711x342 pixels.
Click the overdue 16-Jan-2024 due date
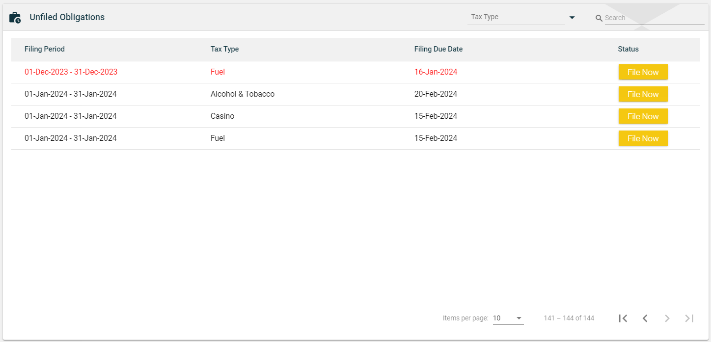pyautogui.click(x=436, y=72)
